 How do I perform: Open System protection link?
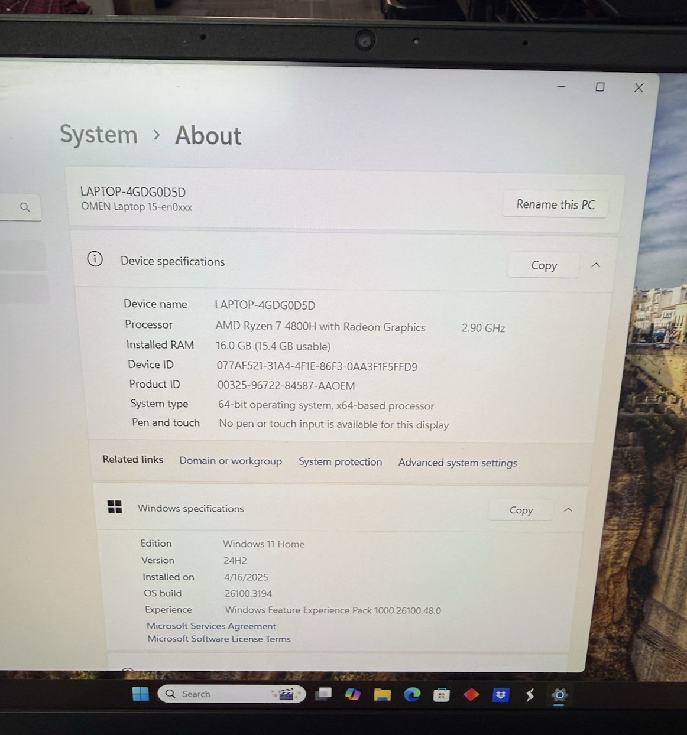(x=340, y=461)
